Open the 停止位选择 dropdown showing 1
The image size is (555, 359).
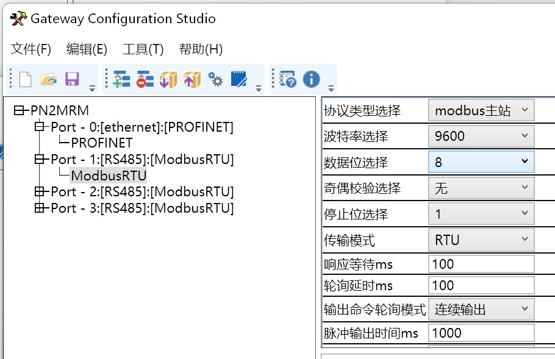(481, 213)
